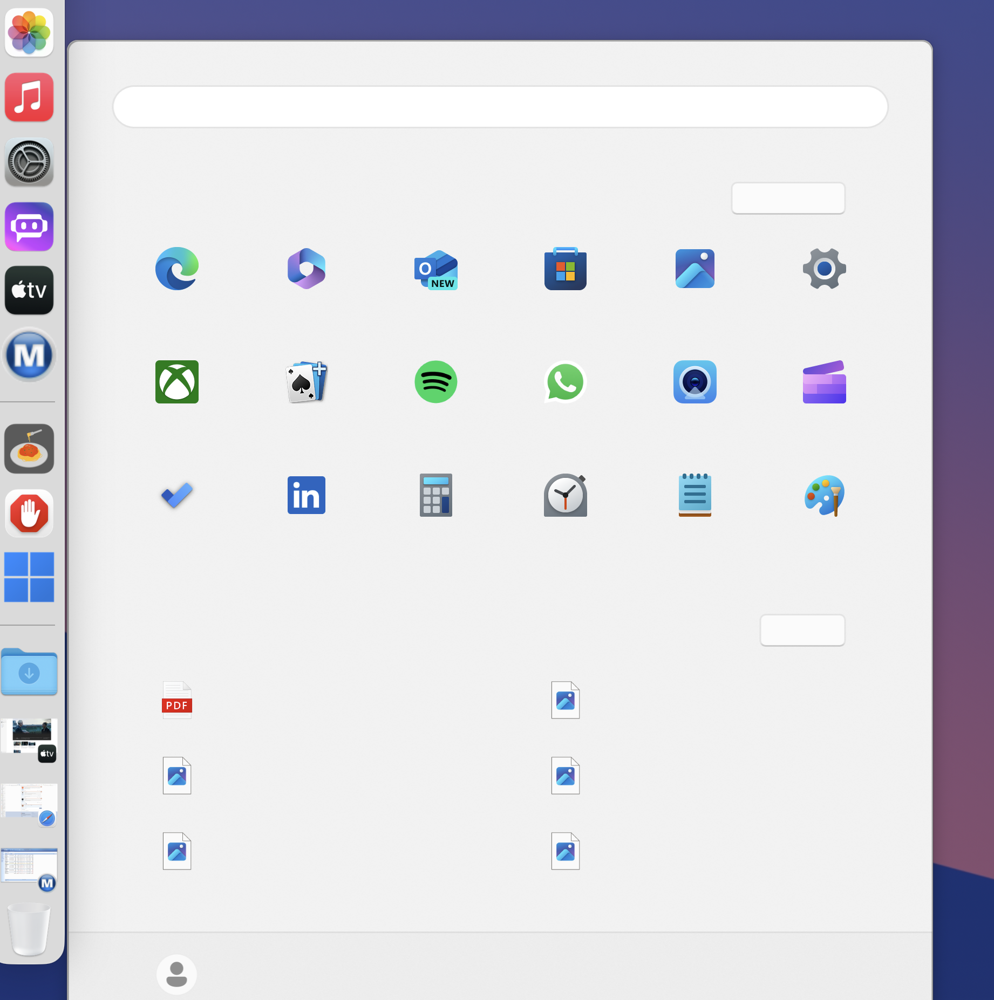Open the Microsoft Store app
994x1000 pixels.
click(566, 269)
